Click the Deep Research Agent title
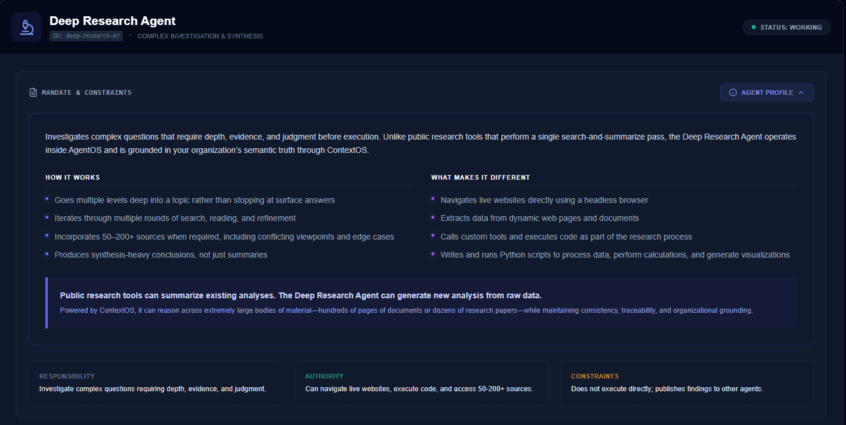 (x=112, y=20)
